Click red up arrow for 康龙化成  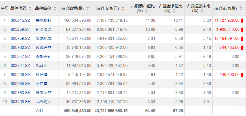pos(242,38)
